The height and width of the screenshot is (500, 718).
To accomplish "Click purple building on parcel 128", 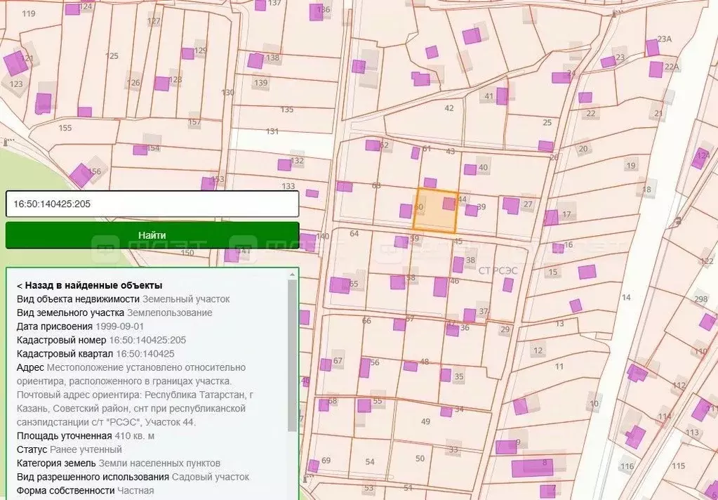I will tap(161, 84).
